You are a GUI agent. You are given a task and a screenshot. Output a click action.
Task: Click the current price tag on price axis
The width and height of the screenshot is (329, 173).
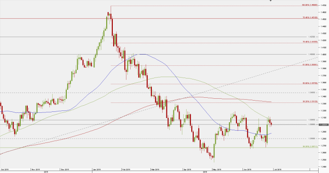coord(323,125)
